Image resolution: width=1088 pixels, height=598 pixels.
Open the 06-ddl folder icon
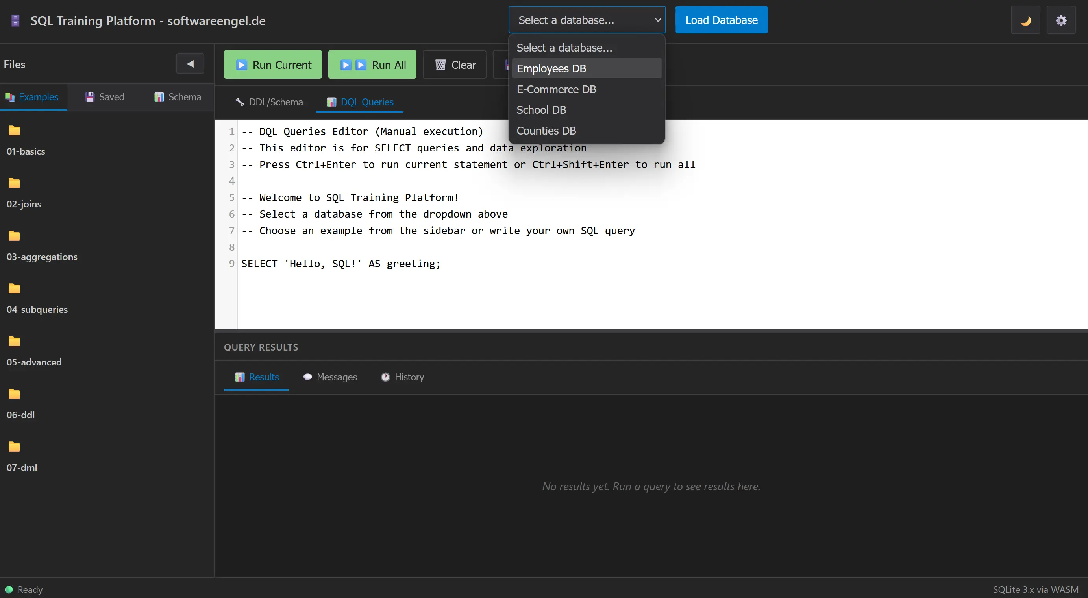pyautogui.click(x=14, y=395)
